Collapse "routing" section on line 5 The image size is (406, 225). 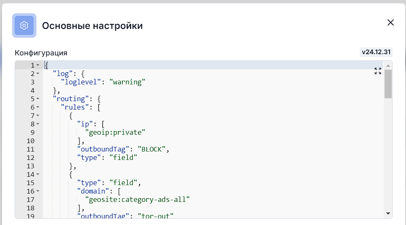click(x=38, y=99)
